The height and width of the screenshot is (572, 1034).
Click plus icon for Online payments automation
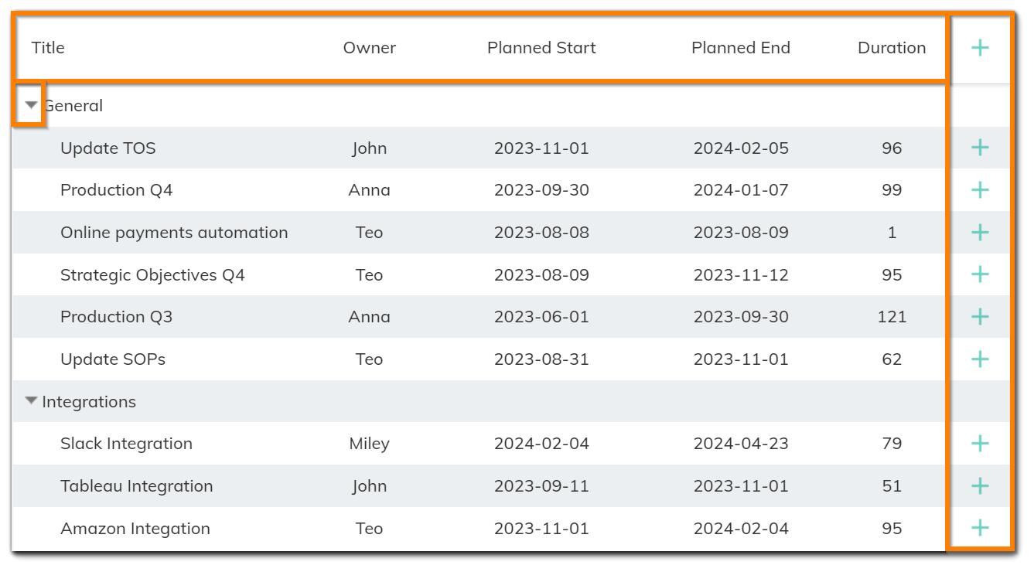(x=980, y=233)
